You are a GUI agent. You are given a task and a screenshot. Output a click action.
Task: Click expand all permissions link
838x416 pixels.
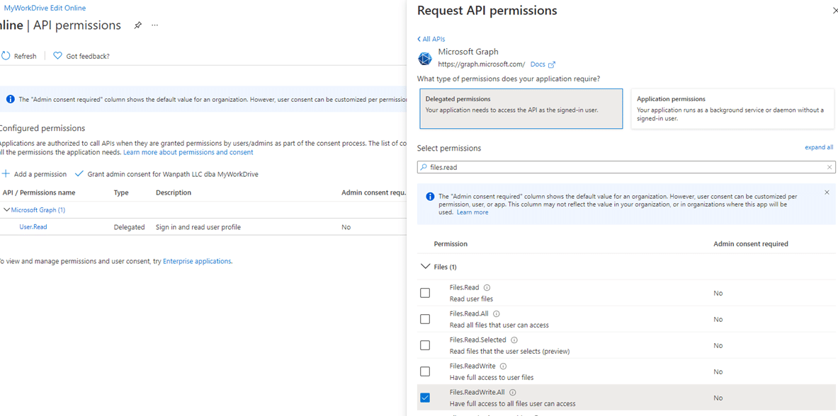(x=818, y=147)
